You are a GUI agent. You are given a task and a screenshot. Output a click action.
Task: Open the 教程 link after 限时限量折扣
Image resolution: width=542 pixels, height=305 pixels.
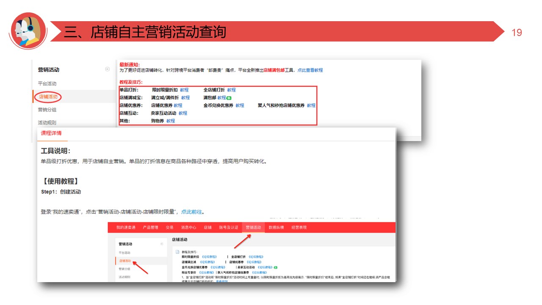(x=184, y=90)
